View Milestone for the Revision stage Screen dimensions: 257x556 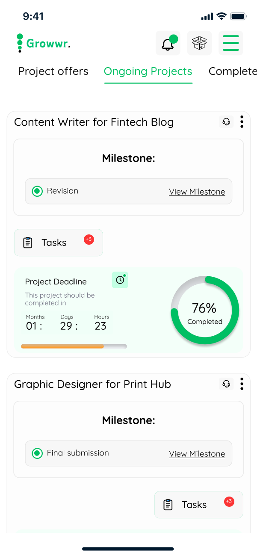click(x=197, y=192)
